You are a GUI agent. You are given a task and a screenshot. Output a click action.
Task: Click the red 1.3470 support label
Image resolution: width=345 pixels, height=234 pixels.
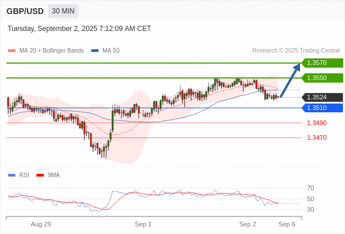(316, 137)
